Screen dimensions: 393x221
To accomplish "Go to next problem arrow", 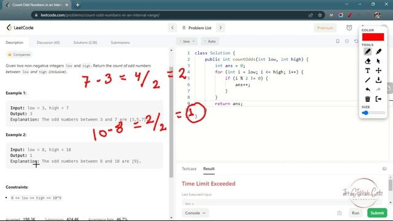I will click(x=220, y=28).
